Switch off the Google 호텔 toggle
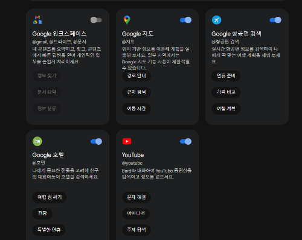 (96, 141)
